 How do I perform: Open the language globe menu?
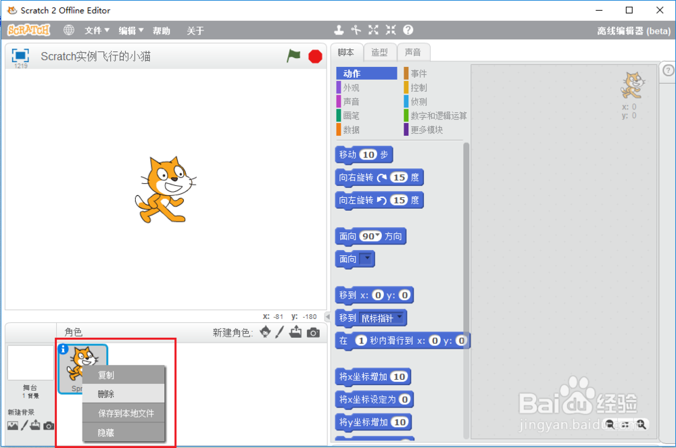(69, 30)
